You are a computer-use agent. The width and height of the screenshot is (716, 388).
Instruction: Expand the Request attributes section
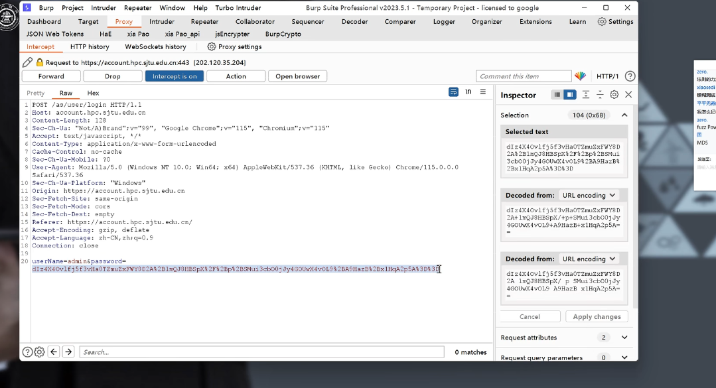pyautogui.click(x=624, y=338)
